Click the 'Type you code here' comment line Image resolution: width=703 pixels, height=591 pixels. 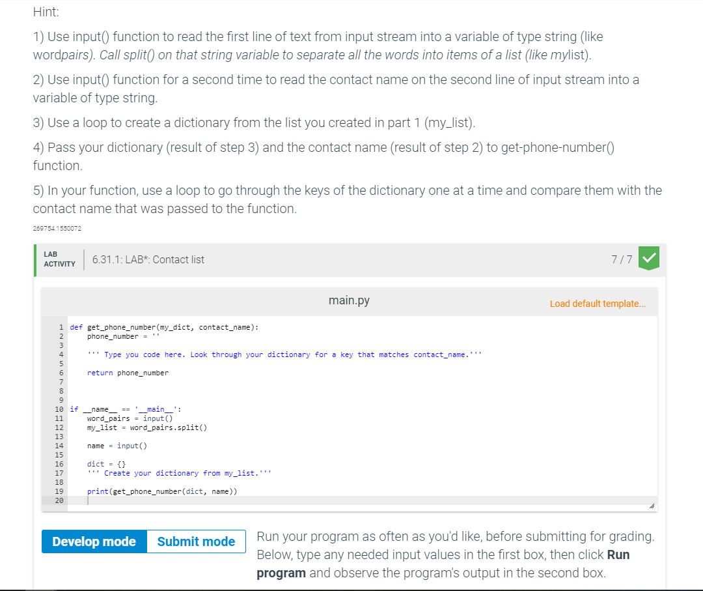coord(284,354)
